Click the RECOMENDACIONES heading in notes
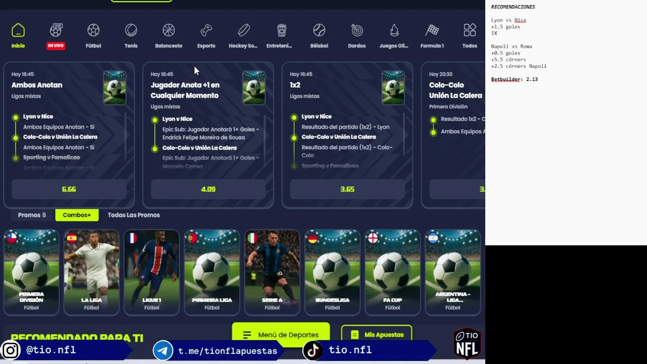The height and width of the screenshot is (364, 647). coord(513,7)
